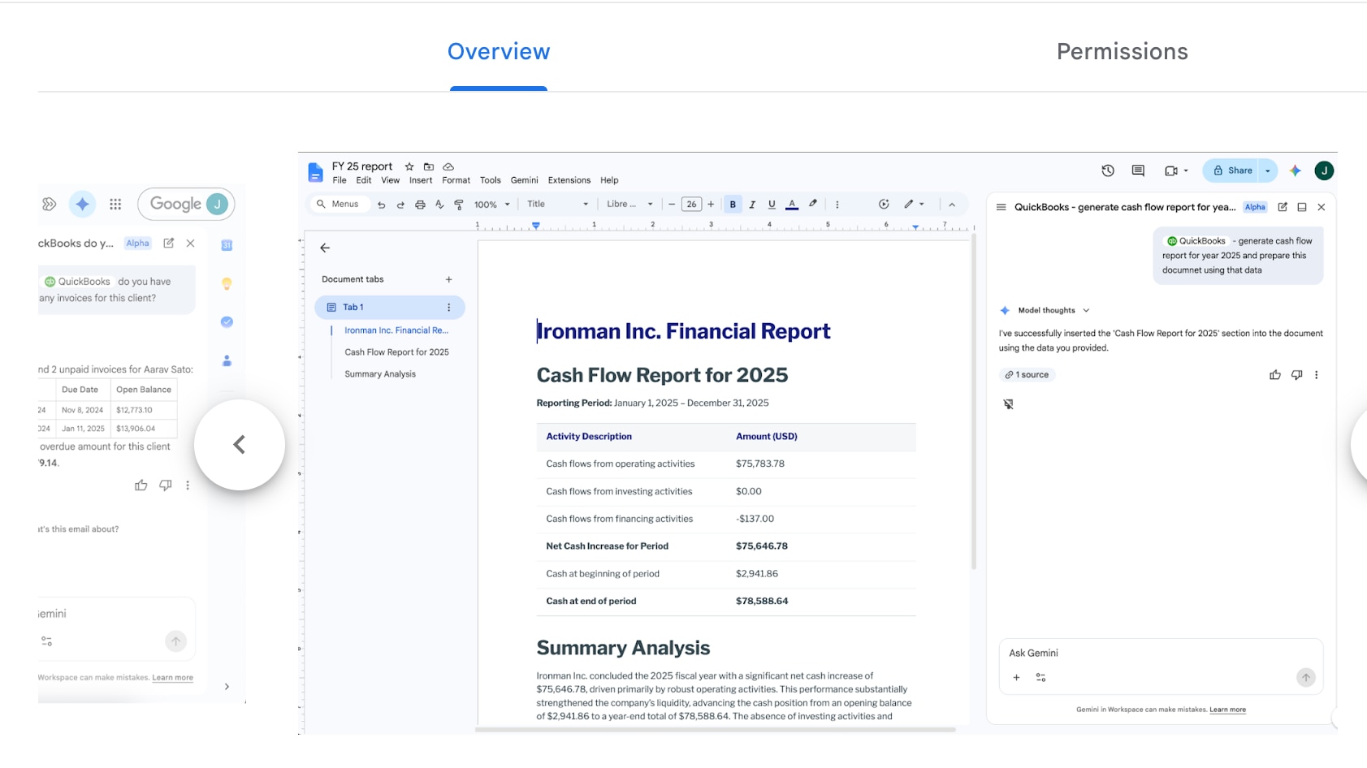Go back using the document tabs arrow
This screenshot has width=1367, height=768.
pos(325,248)
